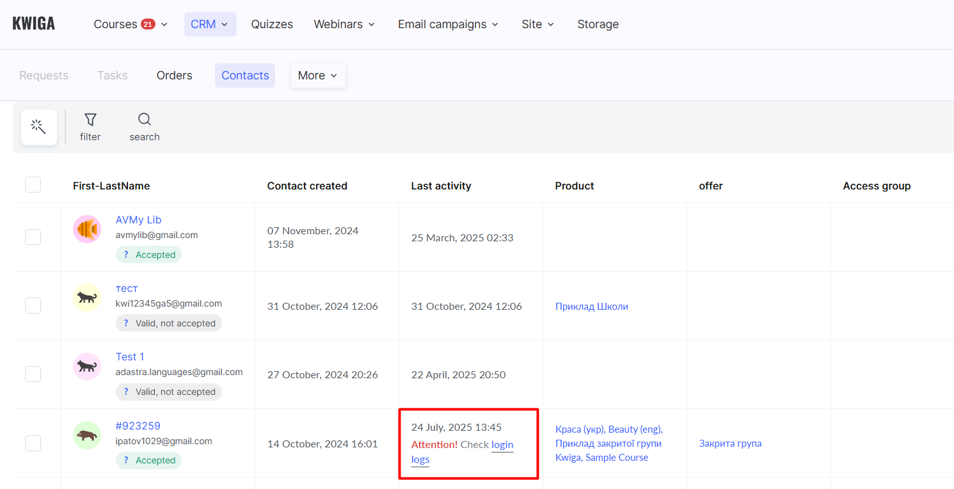The height and width of the screenshot is (489, 954).
Task: Click the question mark in AVMy Lib's Accepted badge
Action: [126, 255]
